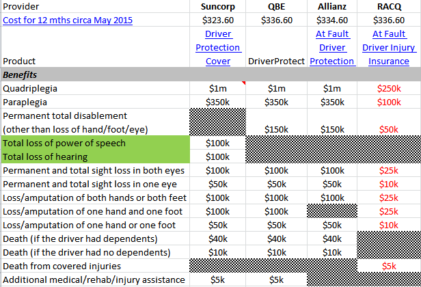Viewport: 421px width, 287px height.
Task: Select RACQ both eyes sight loss $25k cell
Action: tap(389, 170)
